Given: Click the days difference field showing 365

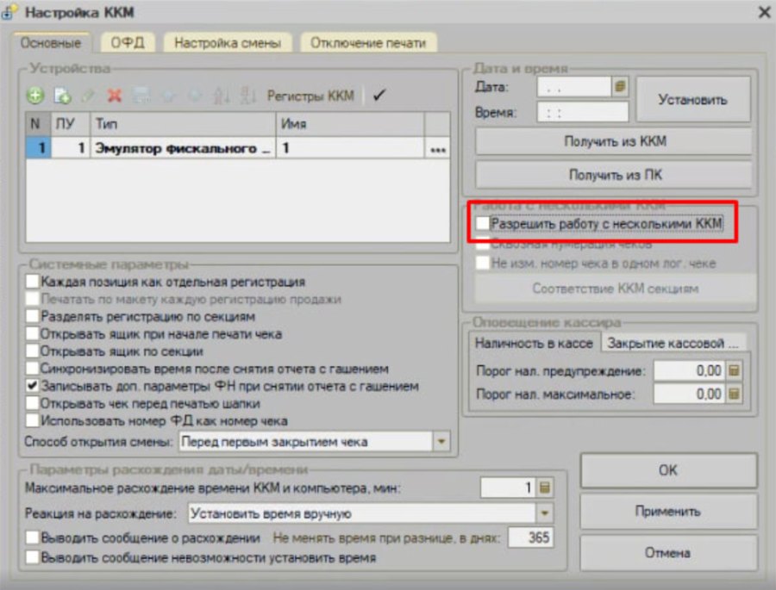Looking at the screenshot, I should [x=530, y=537].
